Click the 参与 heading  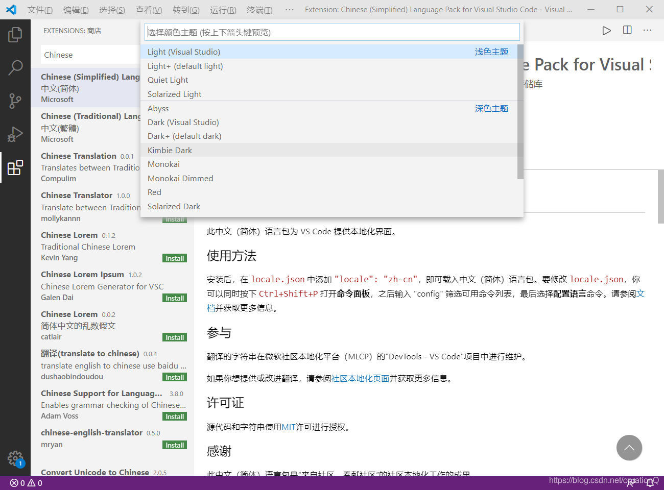click(x=219, y=333)
